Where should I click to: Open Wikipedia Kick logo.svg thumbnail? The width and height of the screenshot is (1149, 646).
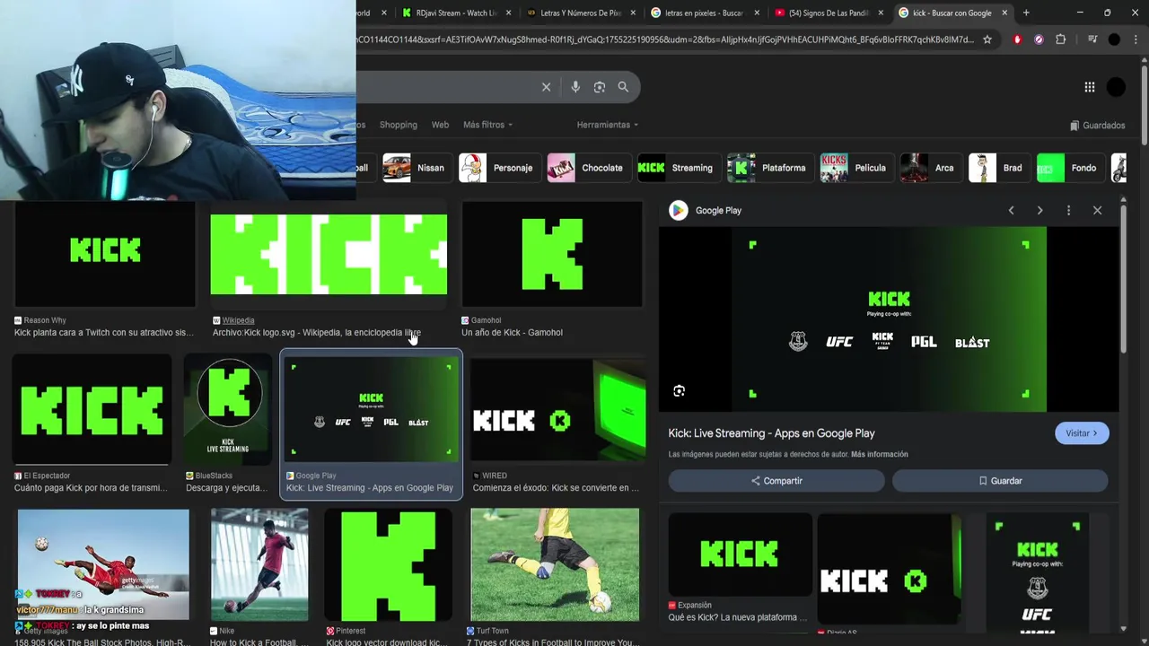[x=329, y=254]
